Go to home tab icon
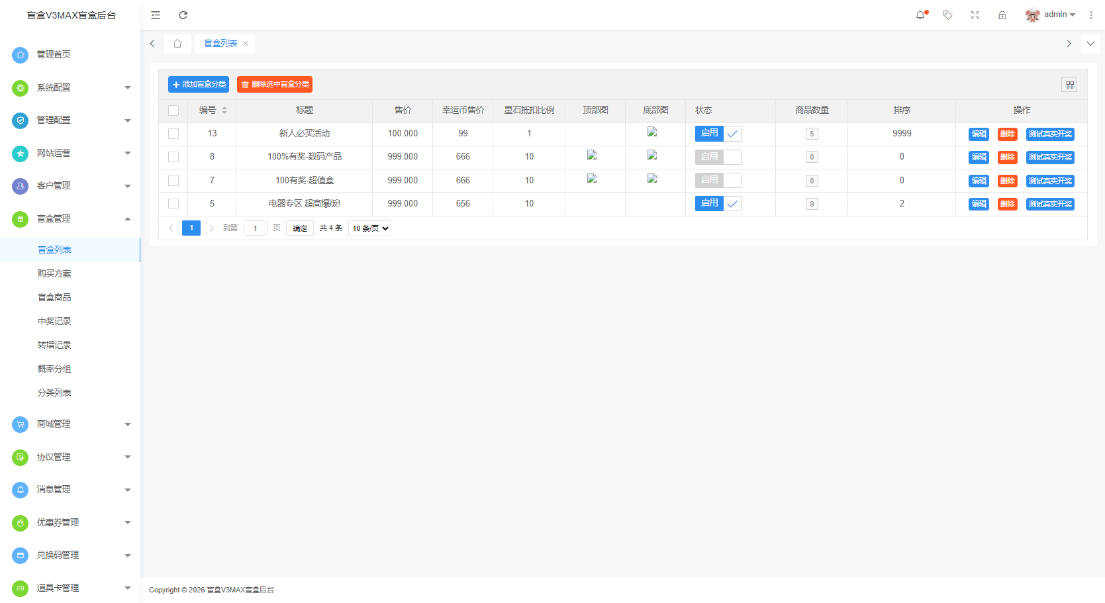The height and width of the screenshot is (603, 1105). point(177,44)
